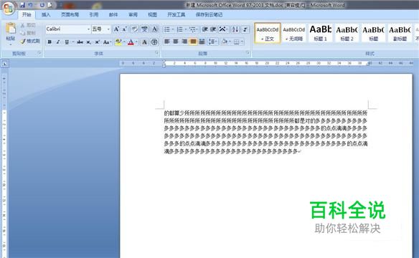Toggle bold formatting

[x=50, y=42]
